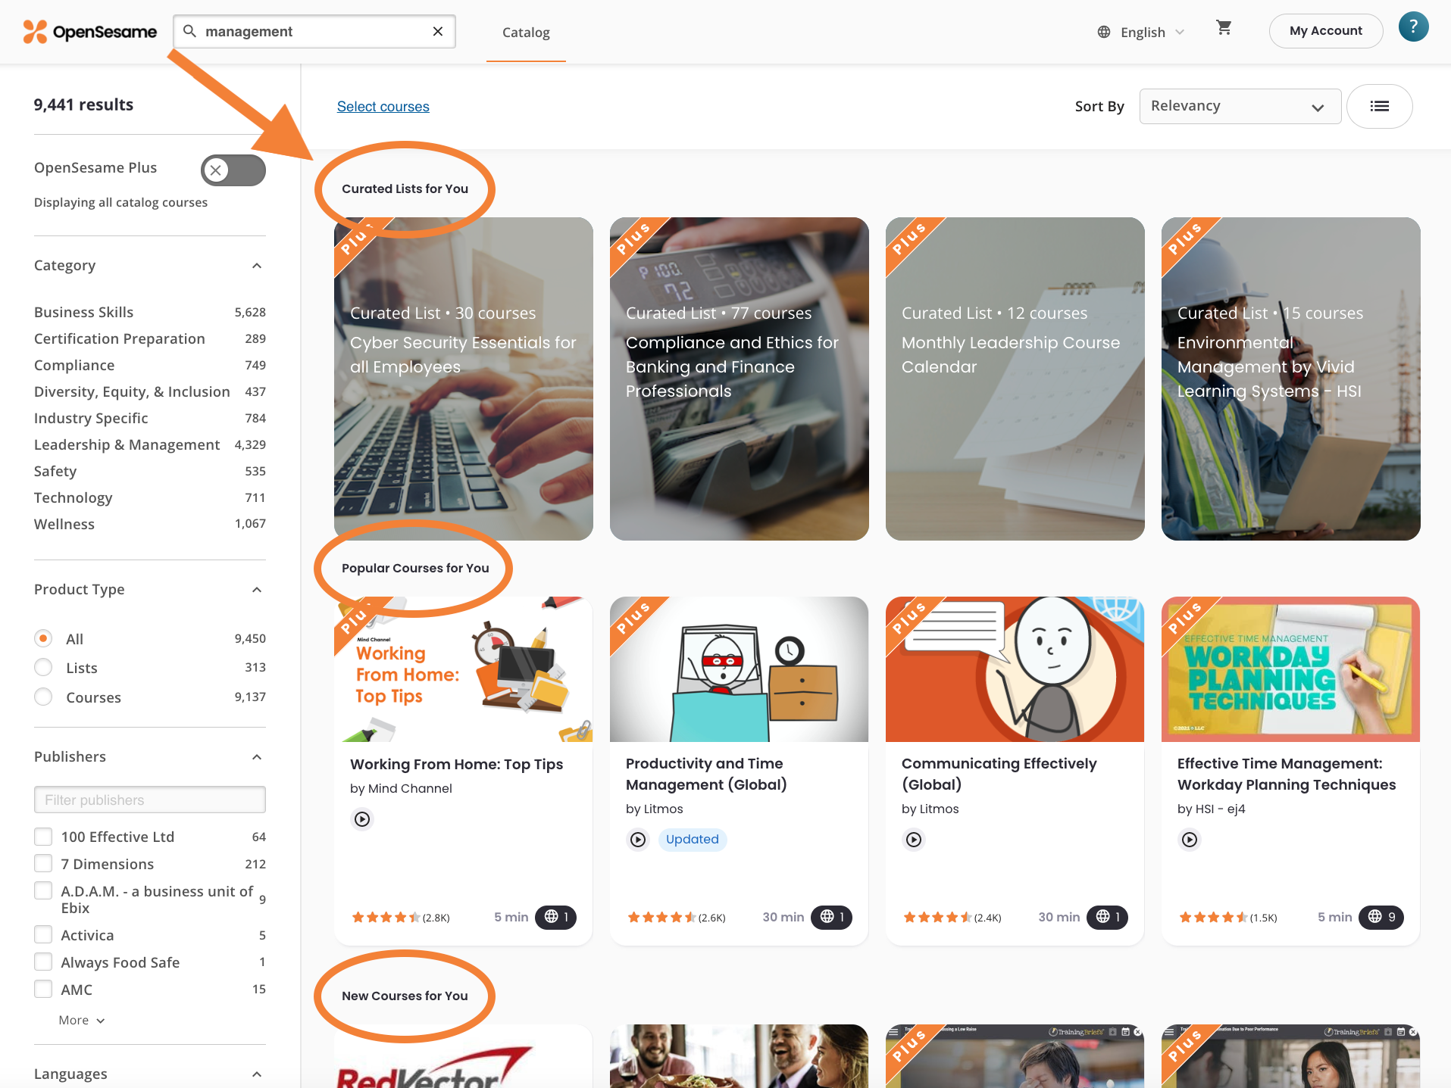Click star rating of Effective Time Management
Screen dimensions: 1451x1088
(x=1214, y=918)
